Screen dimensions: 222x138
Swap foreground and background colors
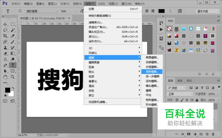[x=13, y=88]
